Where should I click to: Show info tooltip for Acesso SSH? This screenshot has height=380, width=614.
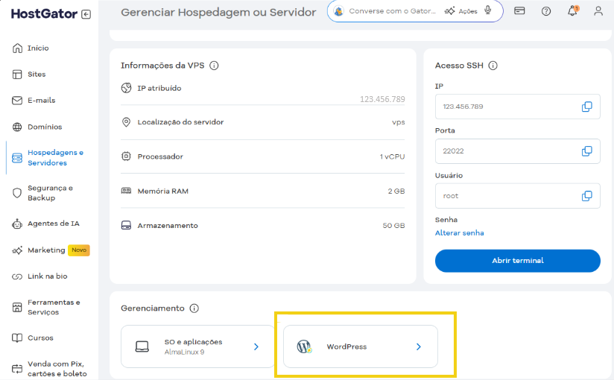point(493,66)
